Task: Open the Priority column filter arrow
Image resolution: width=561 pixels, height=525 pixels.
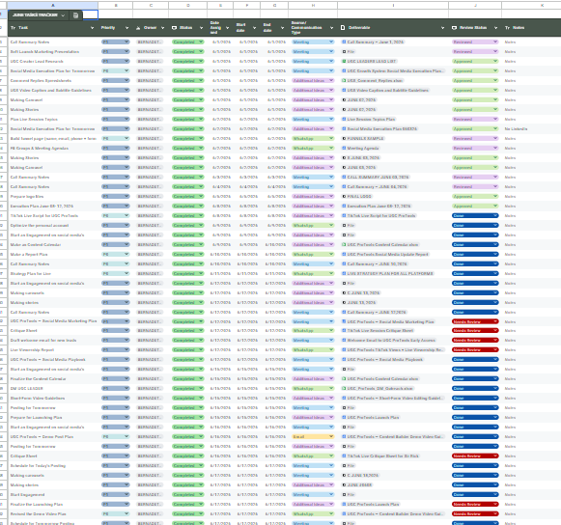Action: point(126,28)
